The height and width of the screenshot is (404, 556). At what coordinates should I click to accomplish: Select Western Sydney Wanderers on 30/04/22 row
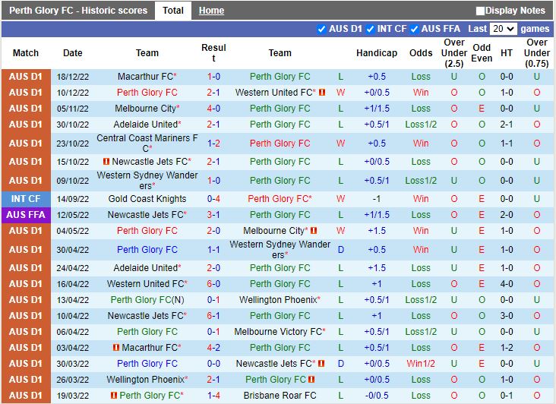coord(280,250)
